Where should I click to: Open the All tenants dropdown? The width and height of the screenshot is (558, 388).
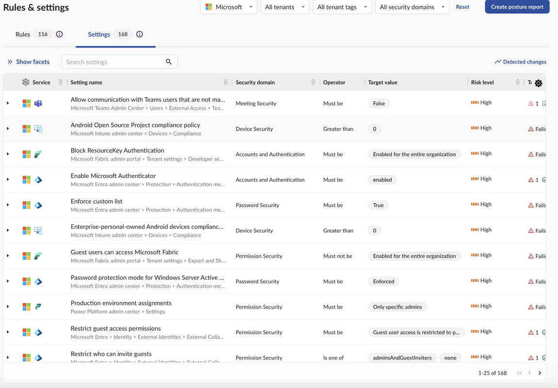[x=285, y=7]
